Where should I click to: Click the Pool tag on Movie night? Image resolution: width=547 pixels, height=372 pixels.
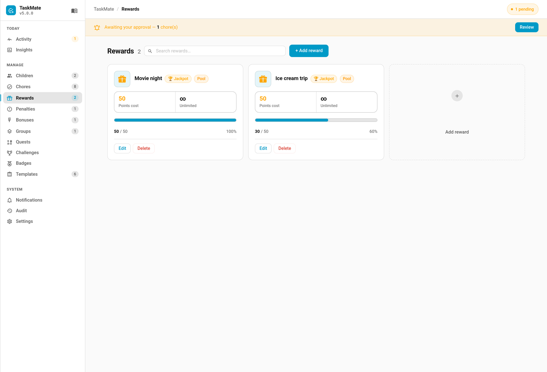[x=201, y=79]
